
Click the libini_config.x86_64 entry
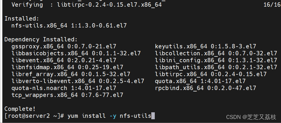tap(216, 60)
